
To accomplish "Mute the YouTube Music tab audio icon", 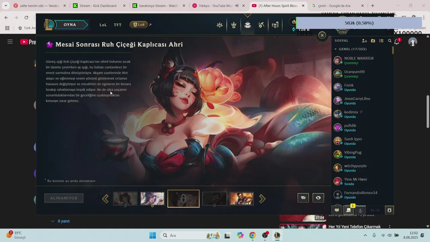I will point(236,6).
